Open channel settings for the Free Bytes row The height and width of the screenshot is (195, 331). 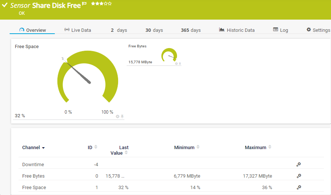[298, 176]
